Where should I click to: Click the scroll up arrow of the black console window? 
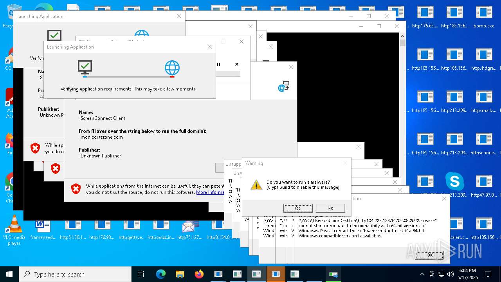click(402, 36)
